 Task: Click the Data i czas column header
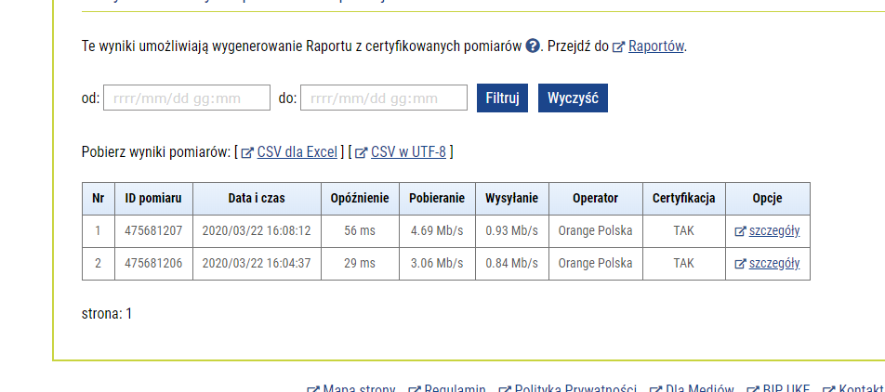click(x=257, y=199)
